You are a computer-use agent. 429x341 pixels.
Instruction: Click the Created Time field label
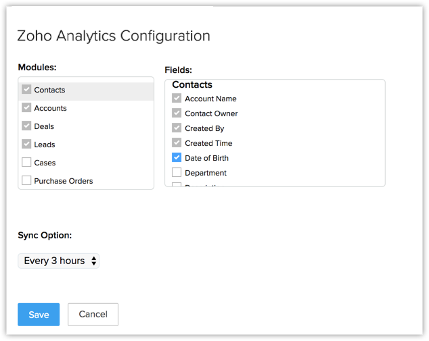coord(208,143)
